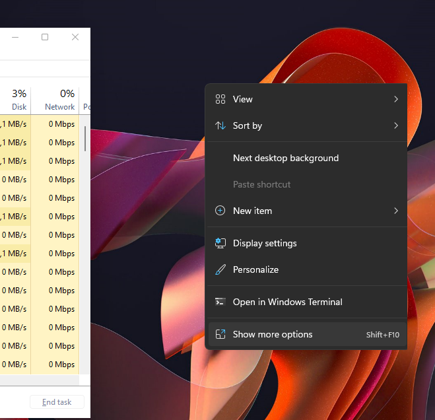Sort by Disk column in Task Manager
This screenshot has width=435, height=420.
pyautogui.click(x=19, y=107)
